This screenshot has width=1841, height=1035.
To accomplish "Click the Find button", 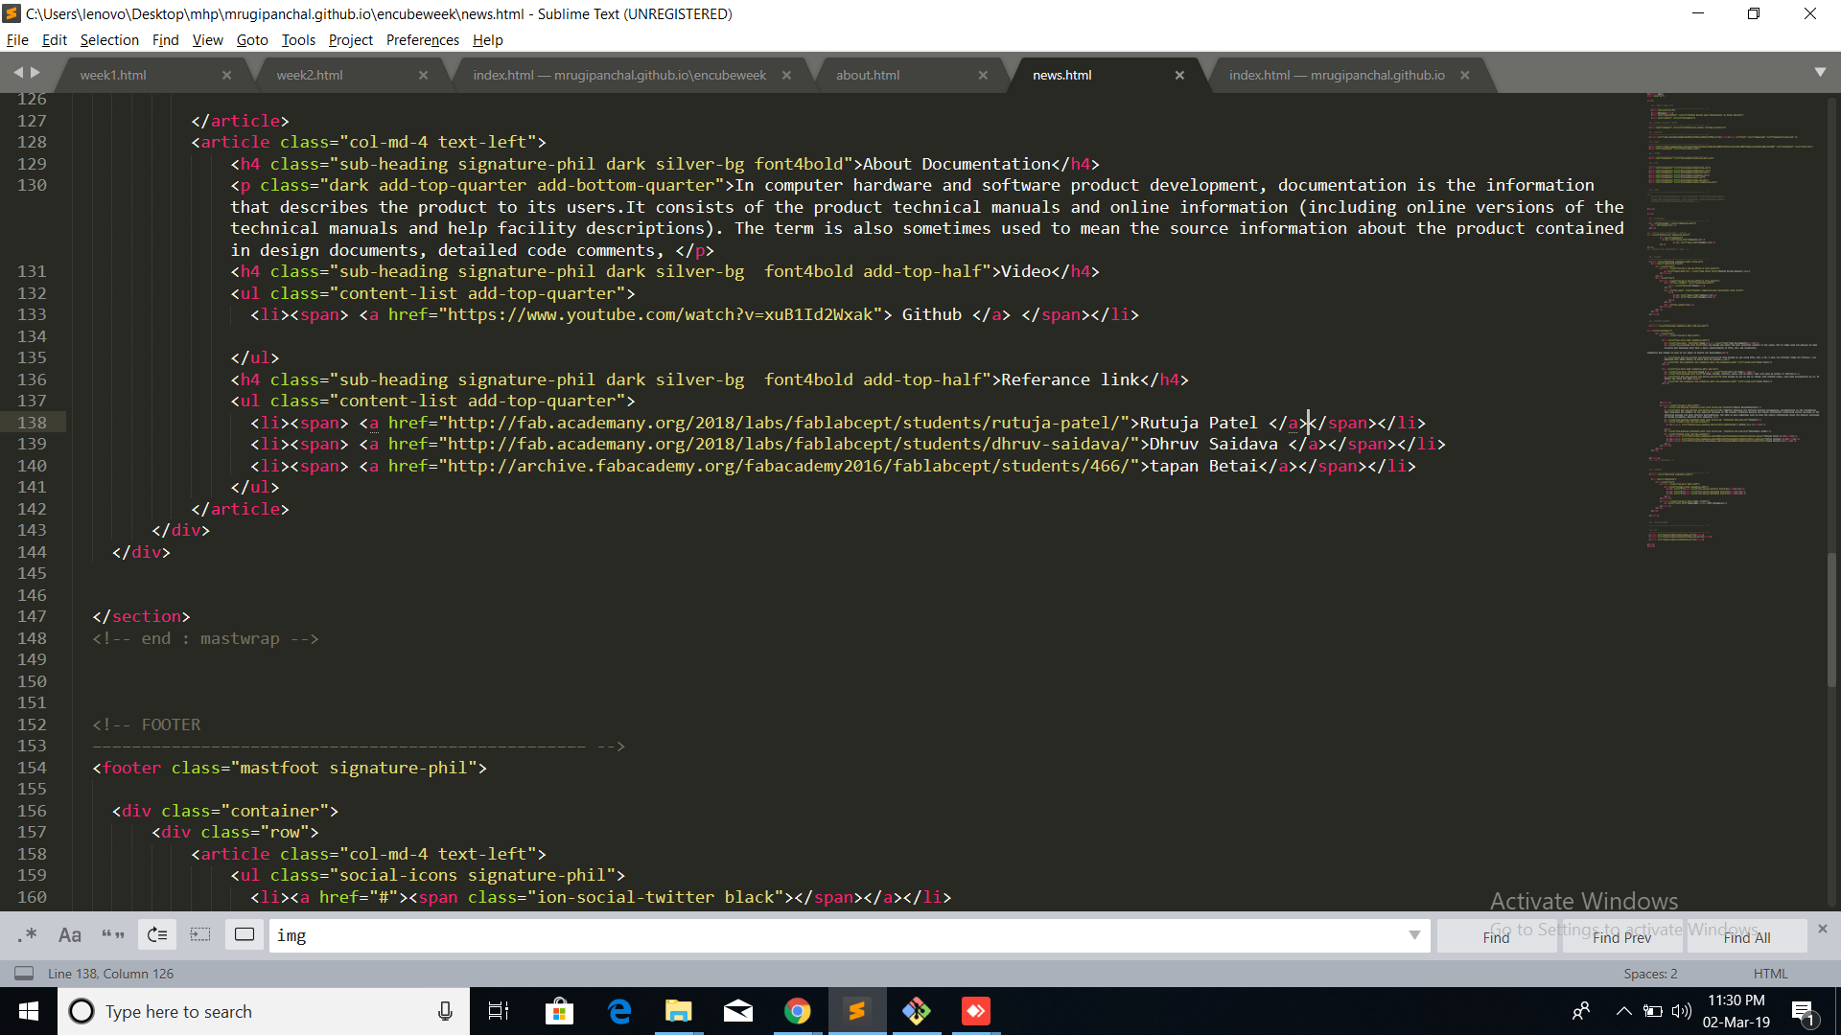I will tap(1496, 936).
